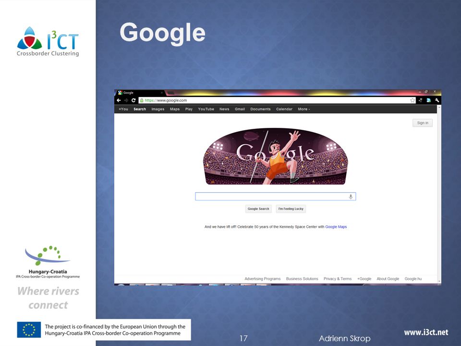The height and width of the screenshot is (346, 461).
Task: Reload the page with the refresh icon
Action: 133,100
